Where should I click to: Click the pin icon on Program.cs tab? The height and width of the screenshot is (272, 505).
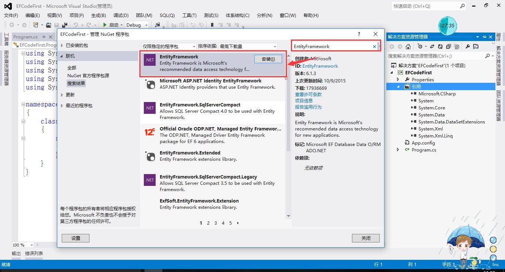(x=44, y=37)
